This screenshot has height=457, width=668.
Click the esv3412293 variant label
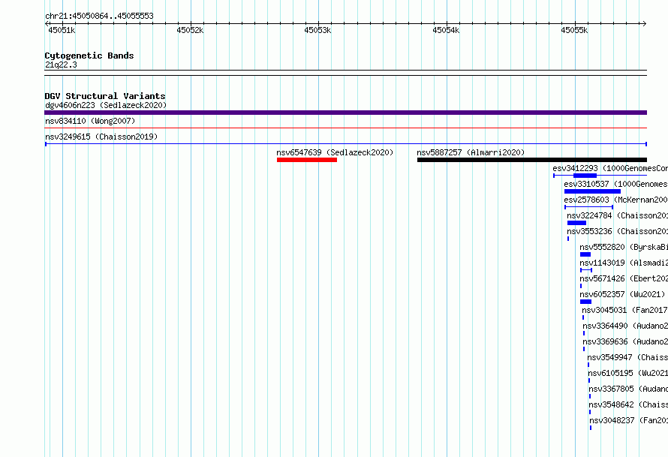610,168
